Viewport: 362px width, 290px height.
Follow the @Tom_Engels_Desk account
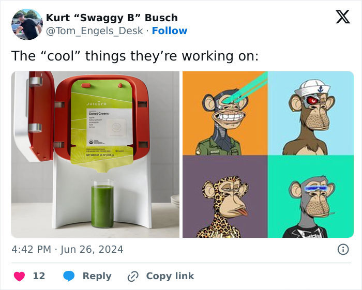pos(170,30)
